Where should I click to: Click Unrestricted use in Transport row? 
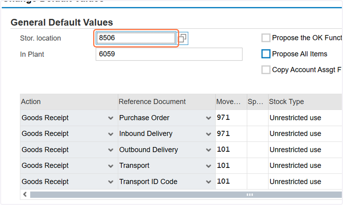click(x=295, y=166)
